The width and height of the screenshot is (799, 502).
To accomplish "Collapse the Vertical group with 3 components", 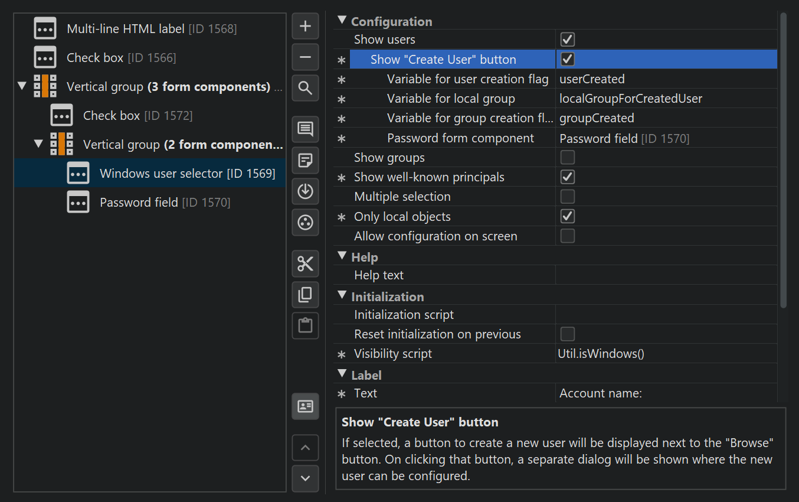I will pyautogui.click(x=22, y=86).
